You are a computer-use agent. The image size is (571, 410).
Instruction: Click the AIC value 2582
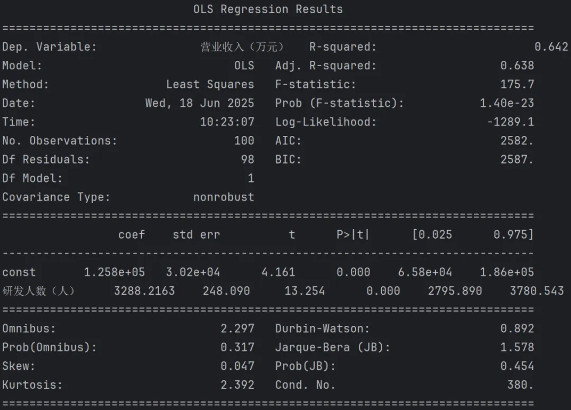pos(517,141)
